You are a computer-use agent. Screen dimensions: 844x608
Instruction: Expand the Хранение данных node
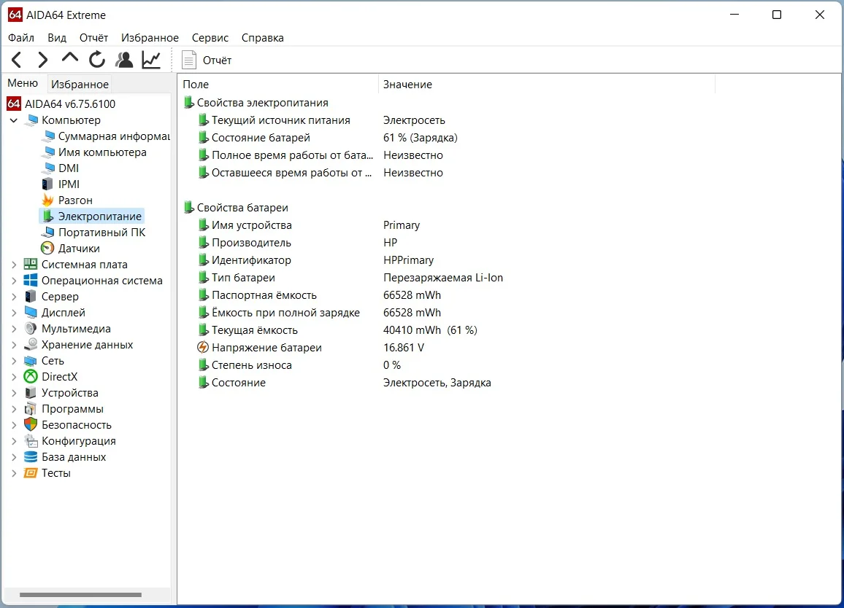click(14, 345)
